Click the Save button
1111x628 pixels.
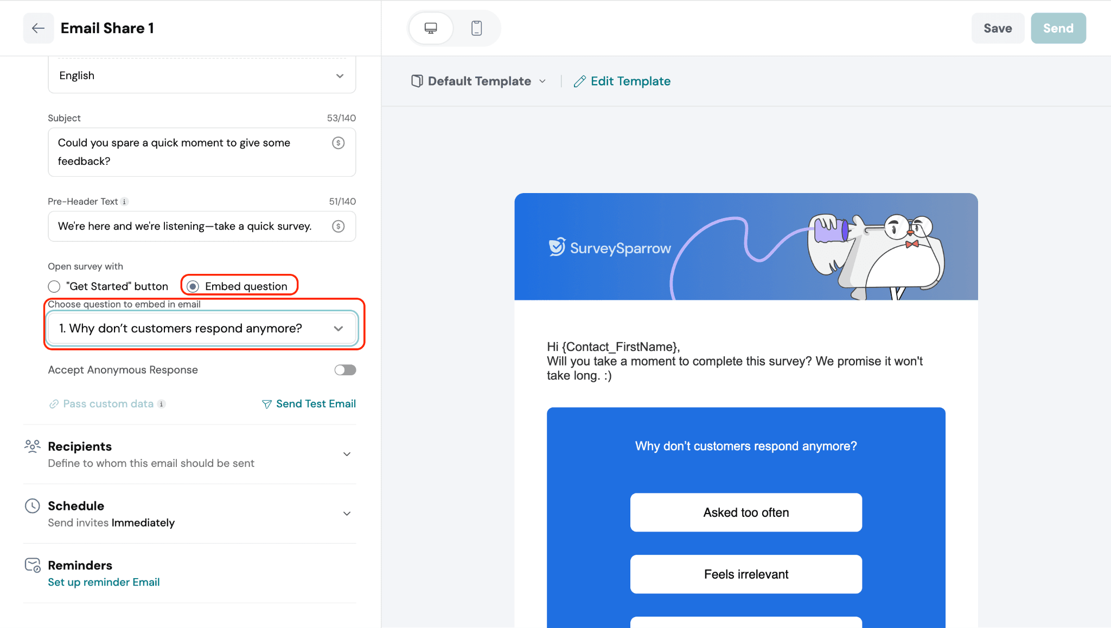[997, 28]
